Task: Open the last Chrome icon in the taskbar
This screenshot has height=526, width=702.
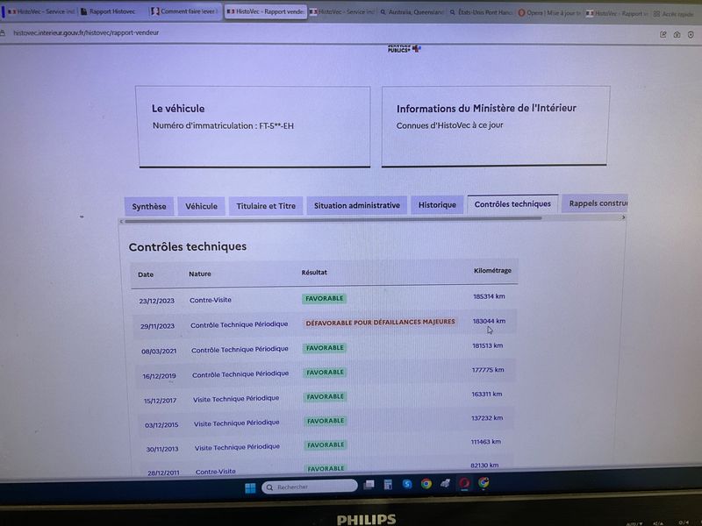Action: click(x=484, y=483)
